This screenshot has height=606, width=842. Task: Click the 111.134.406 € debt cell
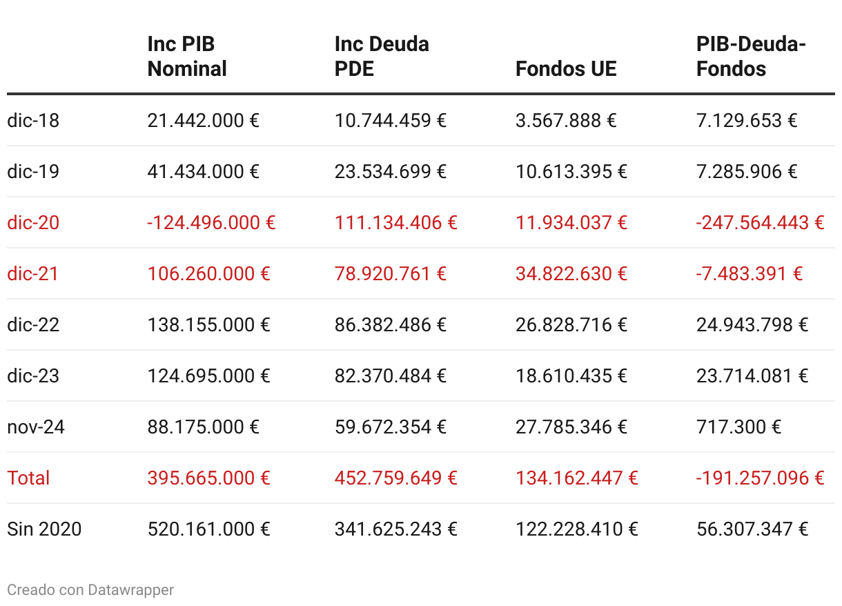pos(396,223)
